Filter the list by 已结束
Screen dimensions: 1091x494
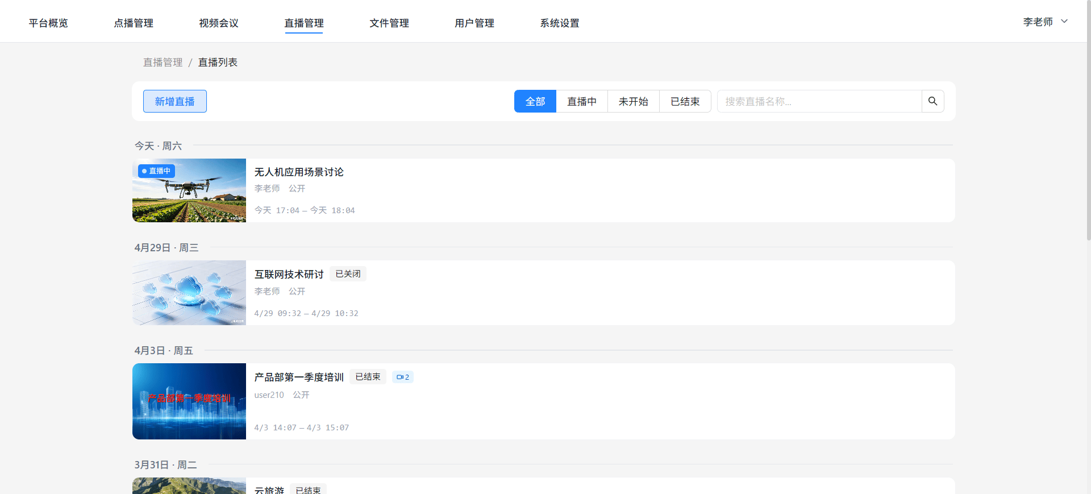coord(685,101)
